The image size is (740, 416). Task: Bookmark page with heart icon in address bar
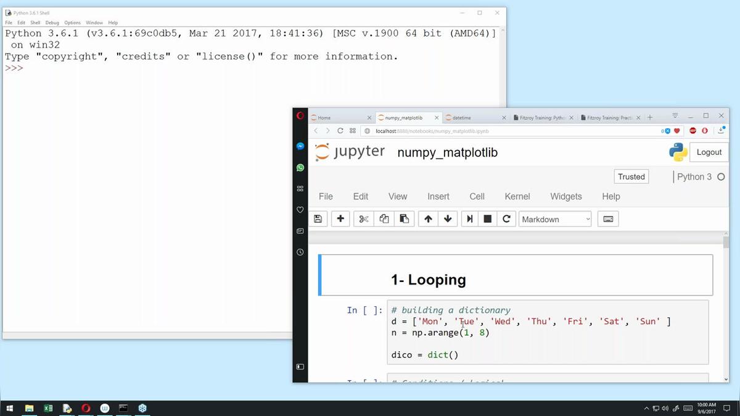pyautogui.click(x=676, y=131)
